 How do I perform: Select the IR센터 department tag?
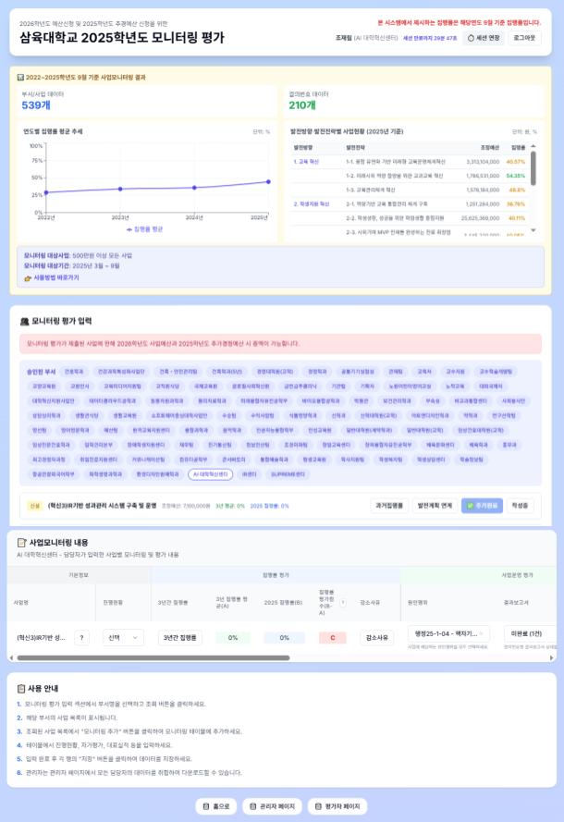[250, 474]
